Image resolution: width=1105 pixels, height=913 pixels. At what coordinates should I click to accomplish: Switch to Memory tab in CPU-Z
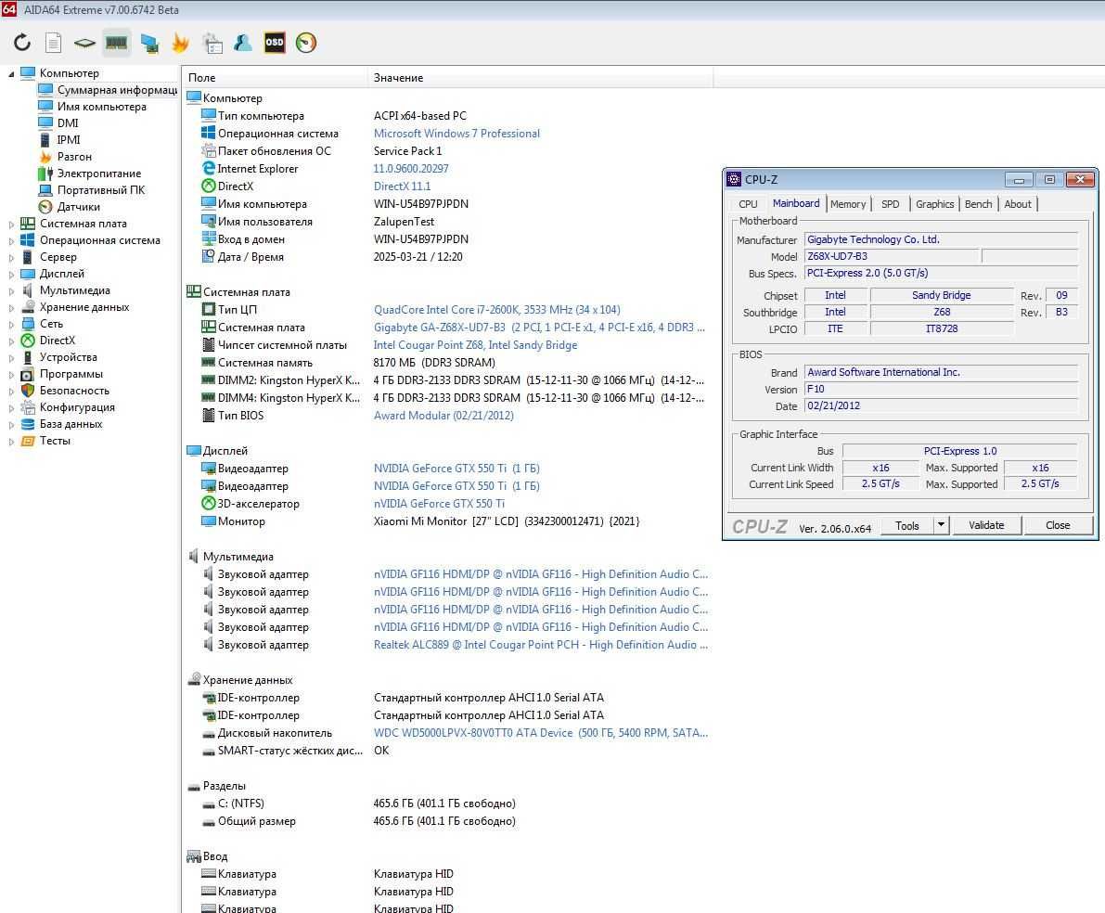click(x=848, y=204)
